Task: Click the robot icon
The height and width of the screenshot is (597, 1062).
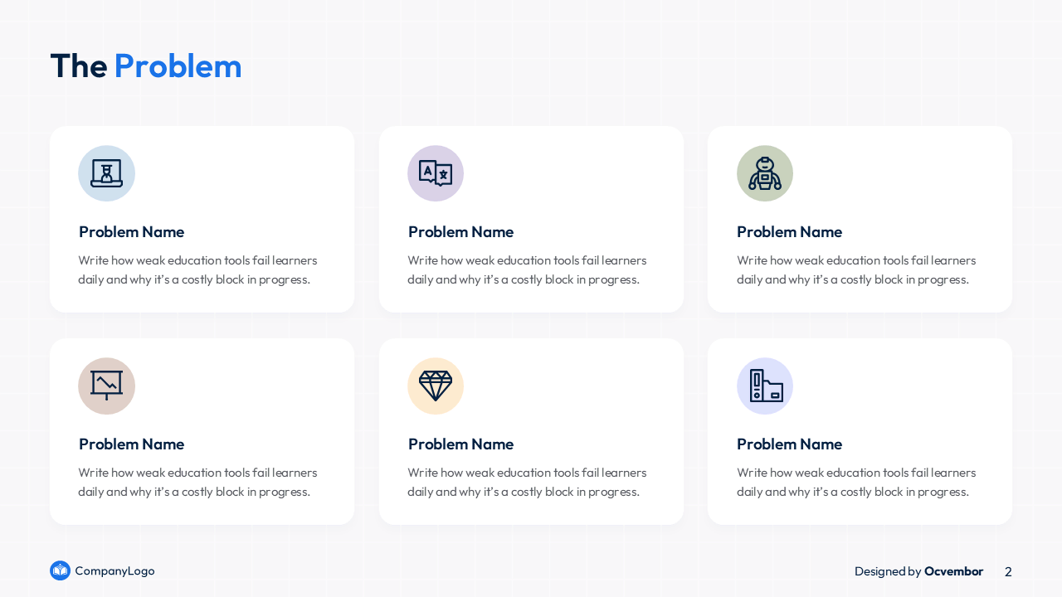Action: click(x=764, y=173)
